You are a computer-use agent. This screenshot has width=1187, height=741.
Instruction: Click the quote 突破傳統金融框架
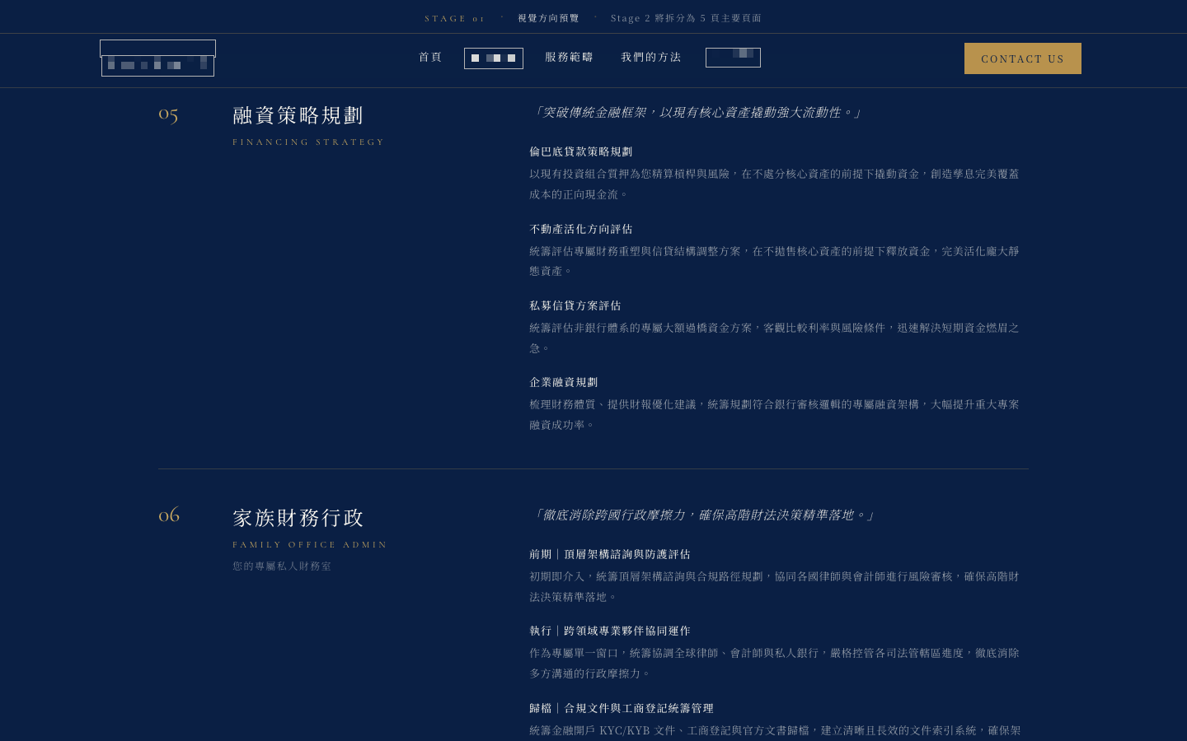[x=696, y=113]
